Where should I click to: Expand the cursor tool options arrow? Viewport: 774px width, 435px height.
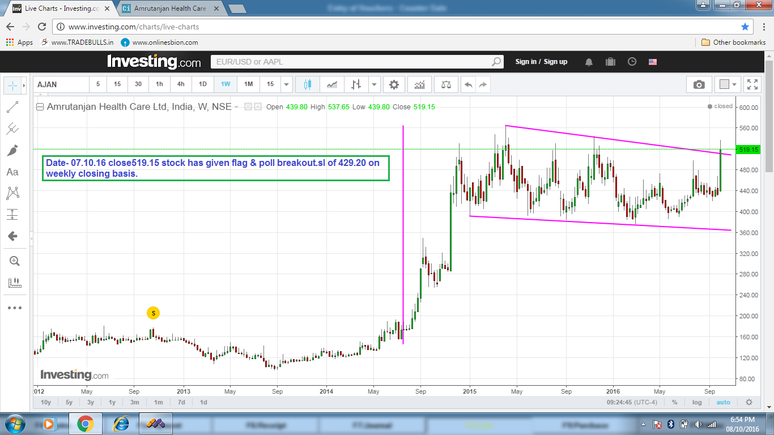point(24,86)
